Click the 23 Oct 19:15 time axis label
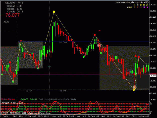 click(x=56, y=116)
